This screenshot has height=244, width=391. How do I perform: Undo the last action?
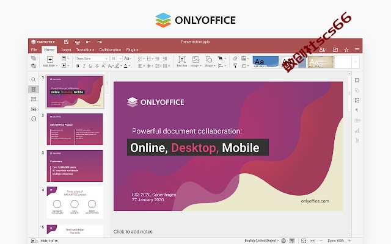[x=88, y=42]
